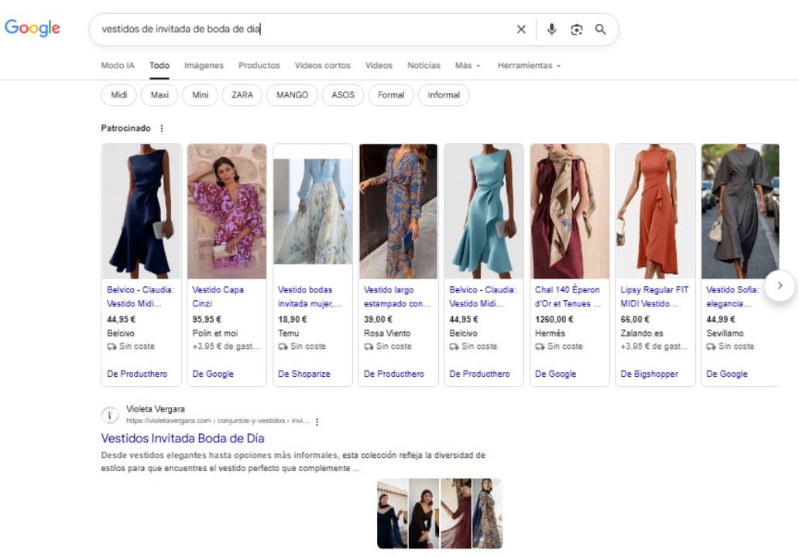Click the De Bigshopper link

(x=649, y=374)
